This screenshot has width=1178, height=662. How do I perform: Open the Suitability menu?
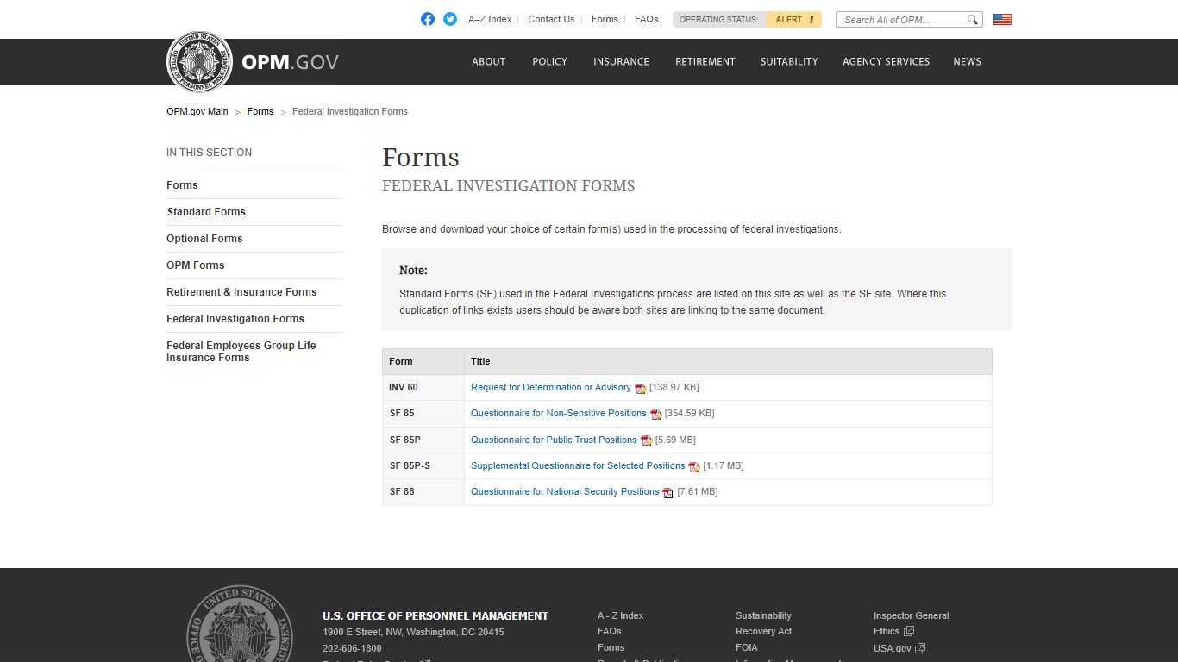(789, 61)
